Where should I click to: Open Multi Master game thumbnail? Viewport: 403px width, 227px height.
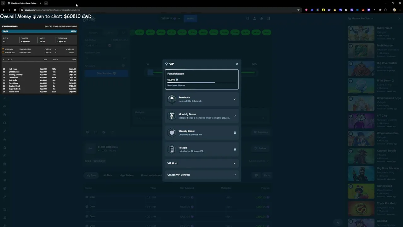tap(361, 51)
